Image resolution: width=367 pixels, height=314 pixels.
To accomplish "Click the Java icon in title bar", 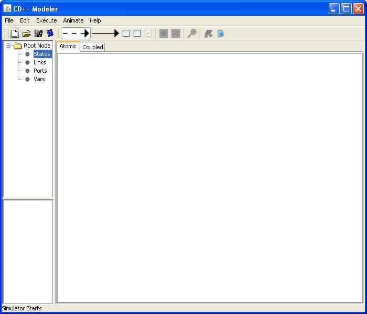I will (x=7, y=8).
